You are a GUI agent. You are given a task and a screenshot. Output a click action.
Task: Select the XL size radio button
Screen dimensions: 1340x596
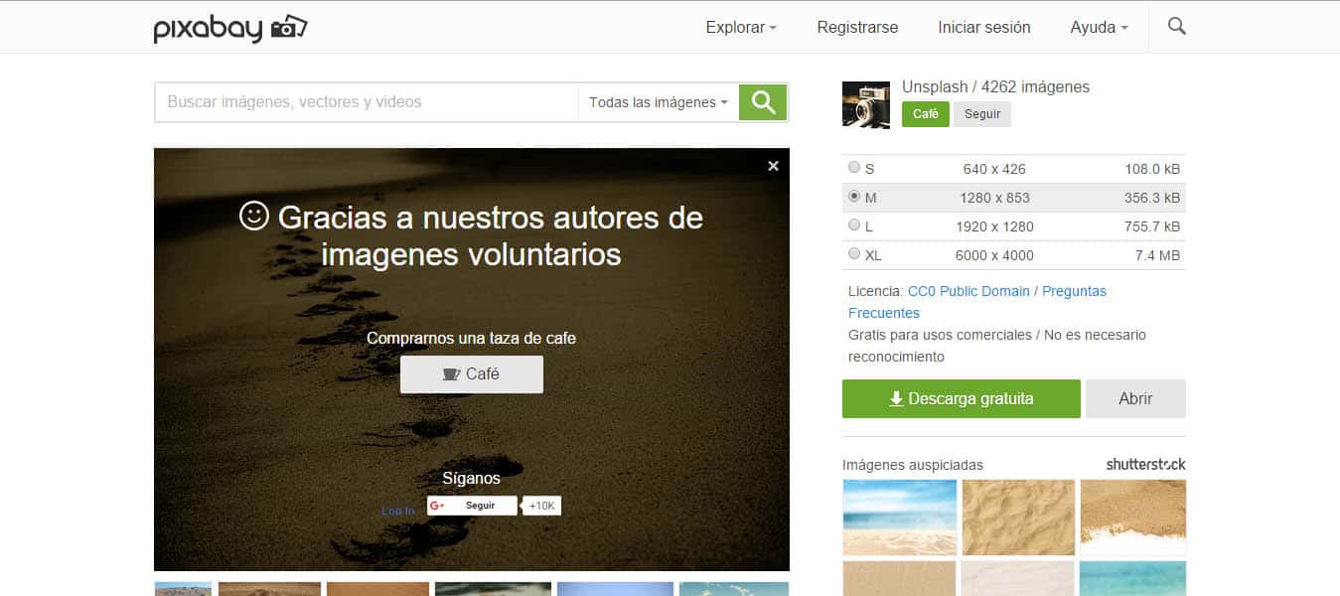click(854, 254)
